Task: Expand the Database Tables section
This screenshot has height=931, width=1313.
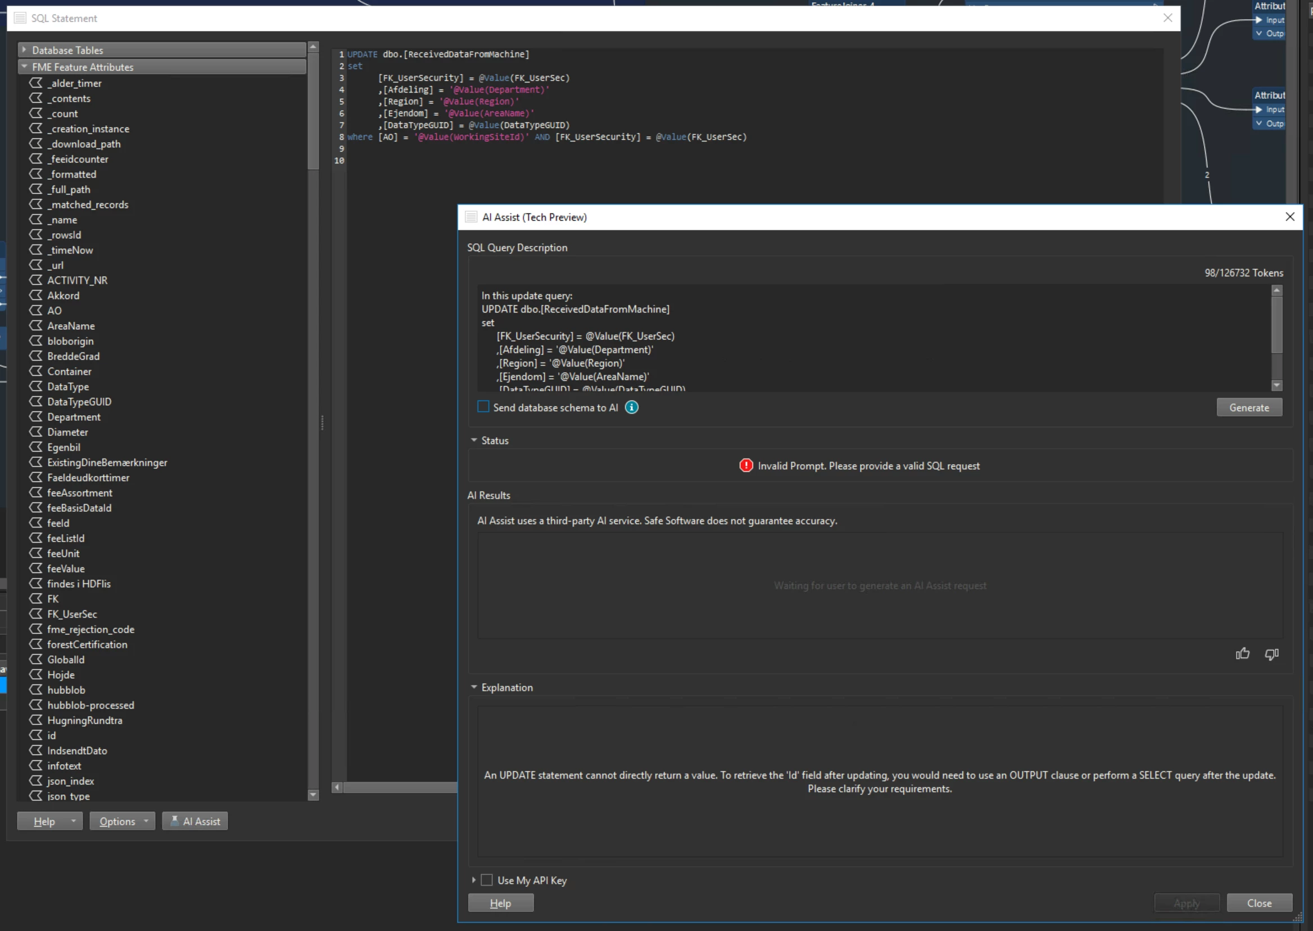Action: 24,50
